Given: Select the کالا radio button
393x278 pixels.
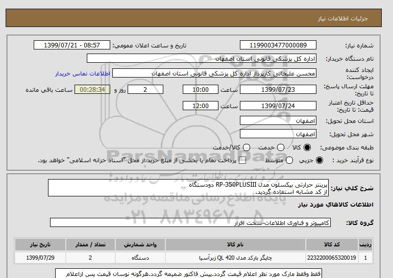Looking at the screenshot, I should click(307, 147).
